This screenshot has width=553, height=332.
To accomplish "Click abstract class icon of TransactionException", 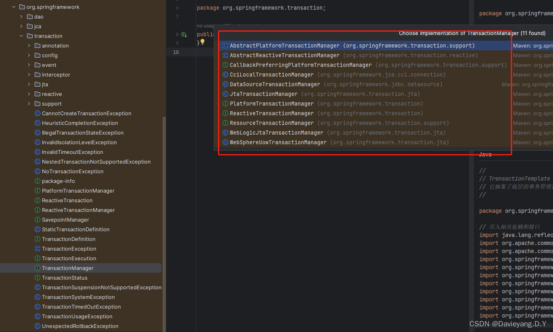I will tap(38, 249).
